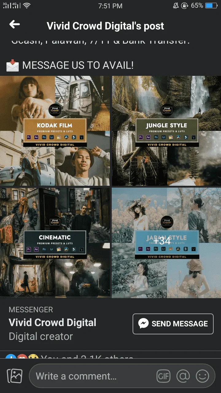Image resolution: width=221 pixels, height=393 pixels.
Task: Tap the 'MESSAGE US TO AVAIL!' text
Action: point(78,65)
